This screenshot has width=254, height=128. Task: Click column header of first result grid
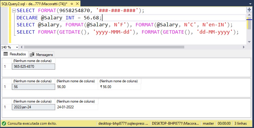[34, 61]
